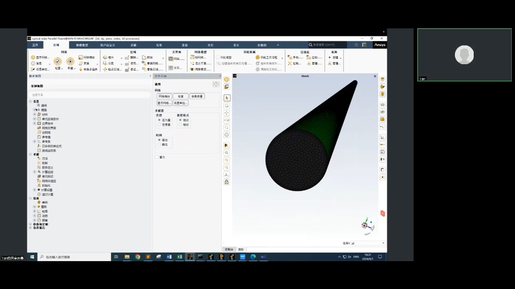Expand the Cell Zone Conditions (单元区域条件) node
The width and height of the screenshot is (515, 289).
click(x=34, y=119)
